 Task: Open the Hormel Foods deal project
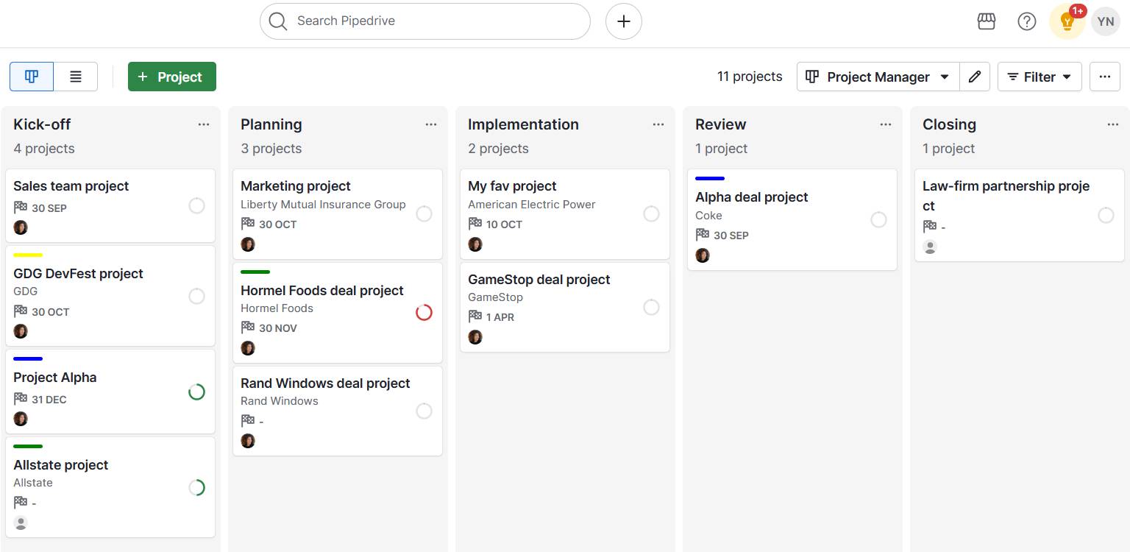(x=322, y=291)
